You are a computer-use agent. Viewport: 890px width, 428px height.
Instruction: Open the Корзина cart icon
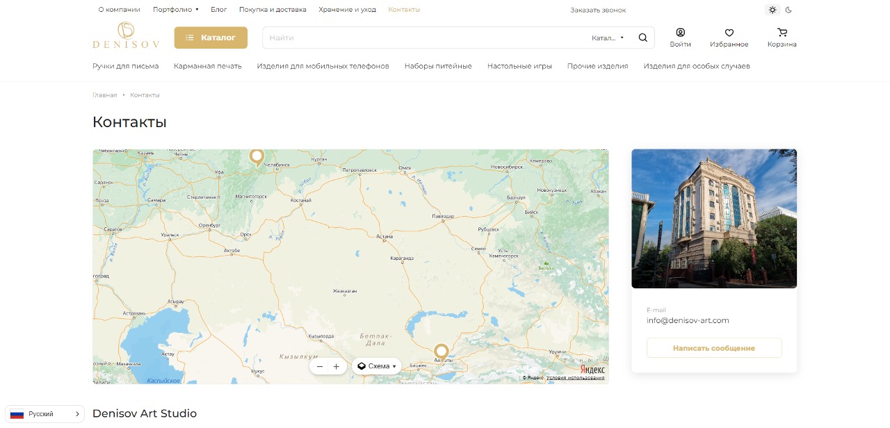(782, 32)
